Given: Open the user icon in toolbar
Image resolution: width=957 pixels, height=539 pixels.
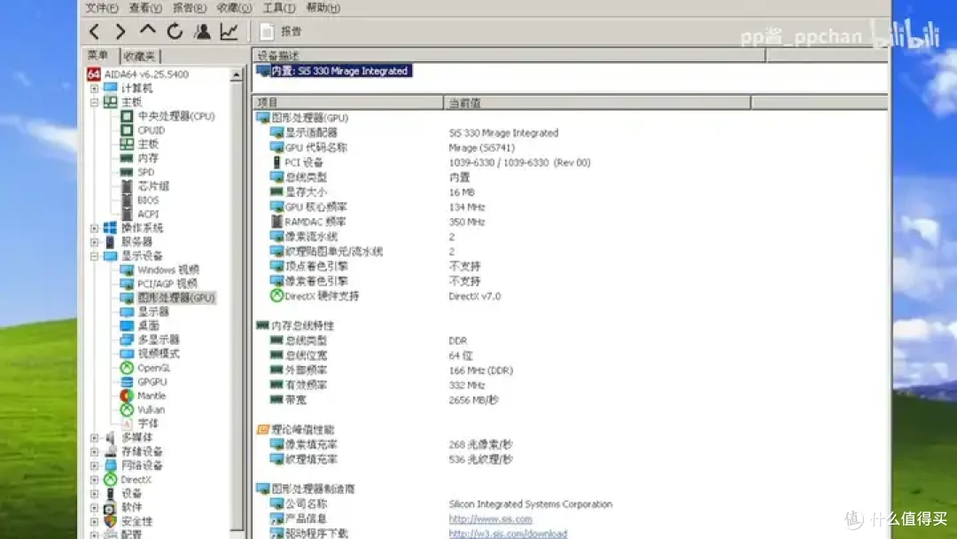Looking at the screenshot, I should point(203,31).
